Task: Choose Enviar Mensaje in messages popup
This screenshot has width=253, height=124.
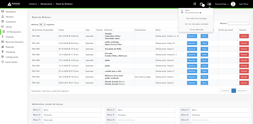Action: (197, 30)
